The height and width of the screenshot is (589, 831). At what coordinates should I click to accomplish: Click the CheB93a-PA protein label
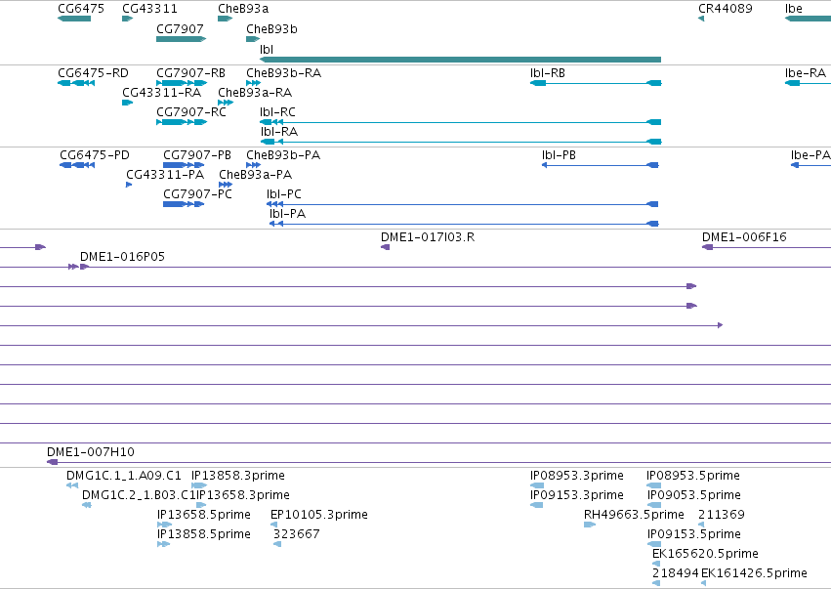pyautogui.click(x=256, y=175)
